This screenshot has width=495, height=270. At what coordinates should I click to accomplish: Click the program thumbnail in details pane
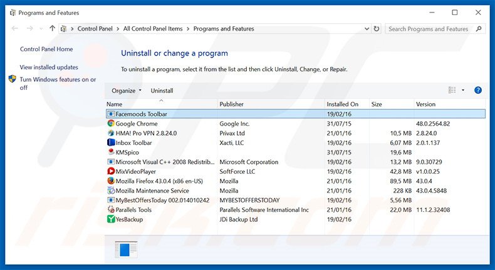[x=126, y=249]
